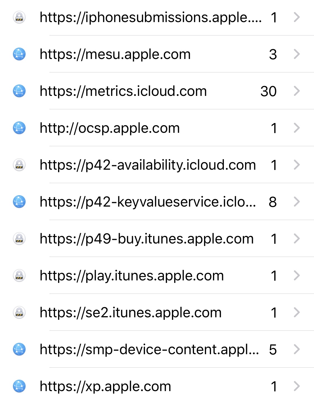The width and height of the screenshot is (314, 402).
Task: Tap the chevron for ocsp.apple.com
Action: click(297, 128)
